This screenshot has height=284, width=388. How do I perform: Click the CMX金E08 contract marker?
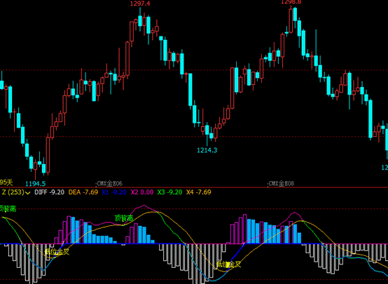coord(282,184)
